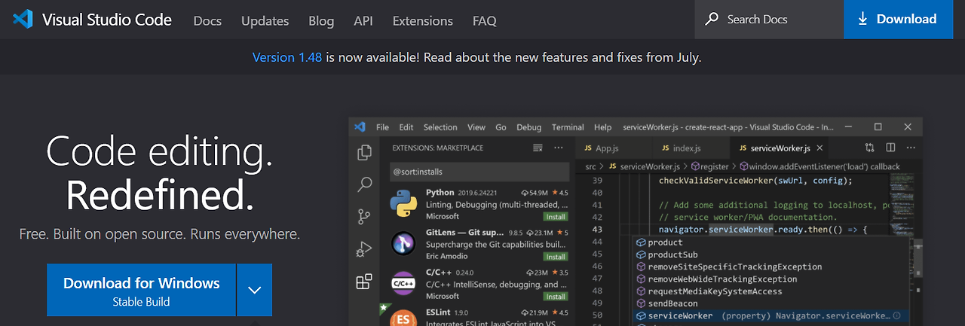This screenshot has height=326, width=965.
Task: Open the File menu in VS Code
Action: (382, 127)
